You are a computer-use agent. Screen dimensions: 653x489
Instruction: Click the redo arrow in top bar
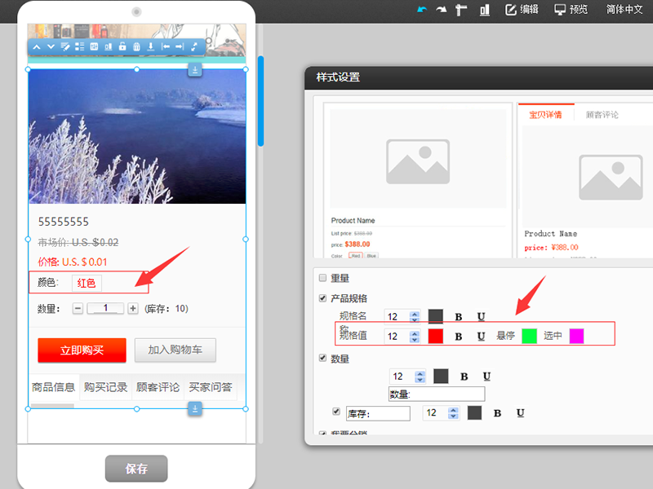(442, 10)
